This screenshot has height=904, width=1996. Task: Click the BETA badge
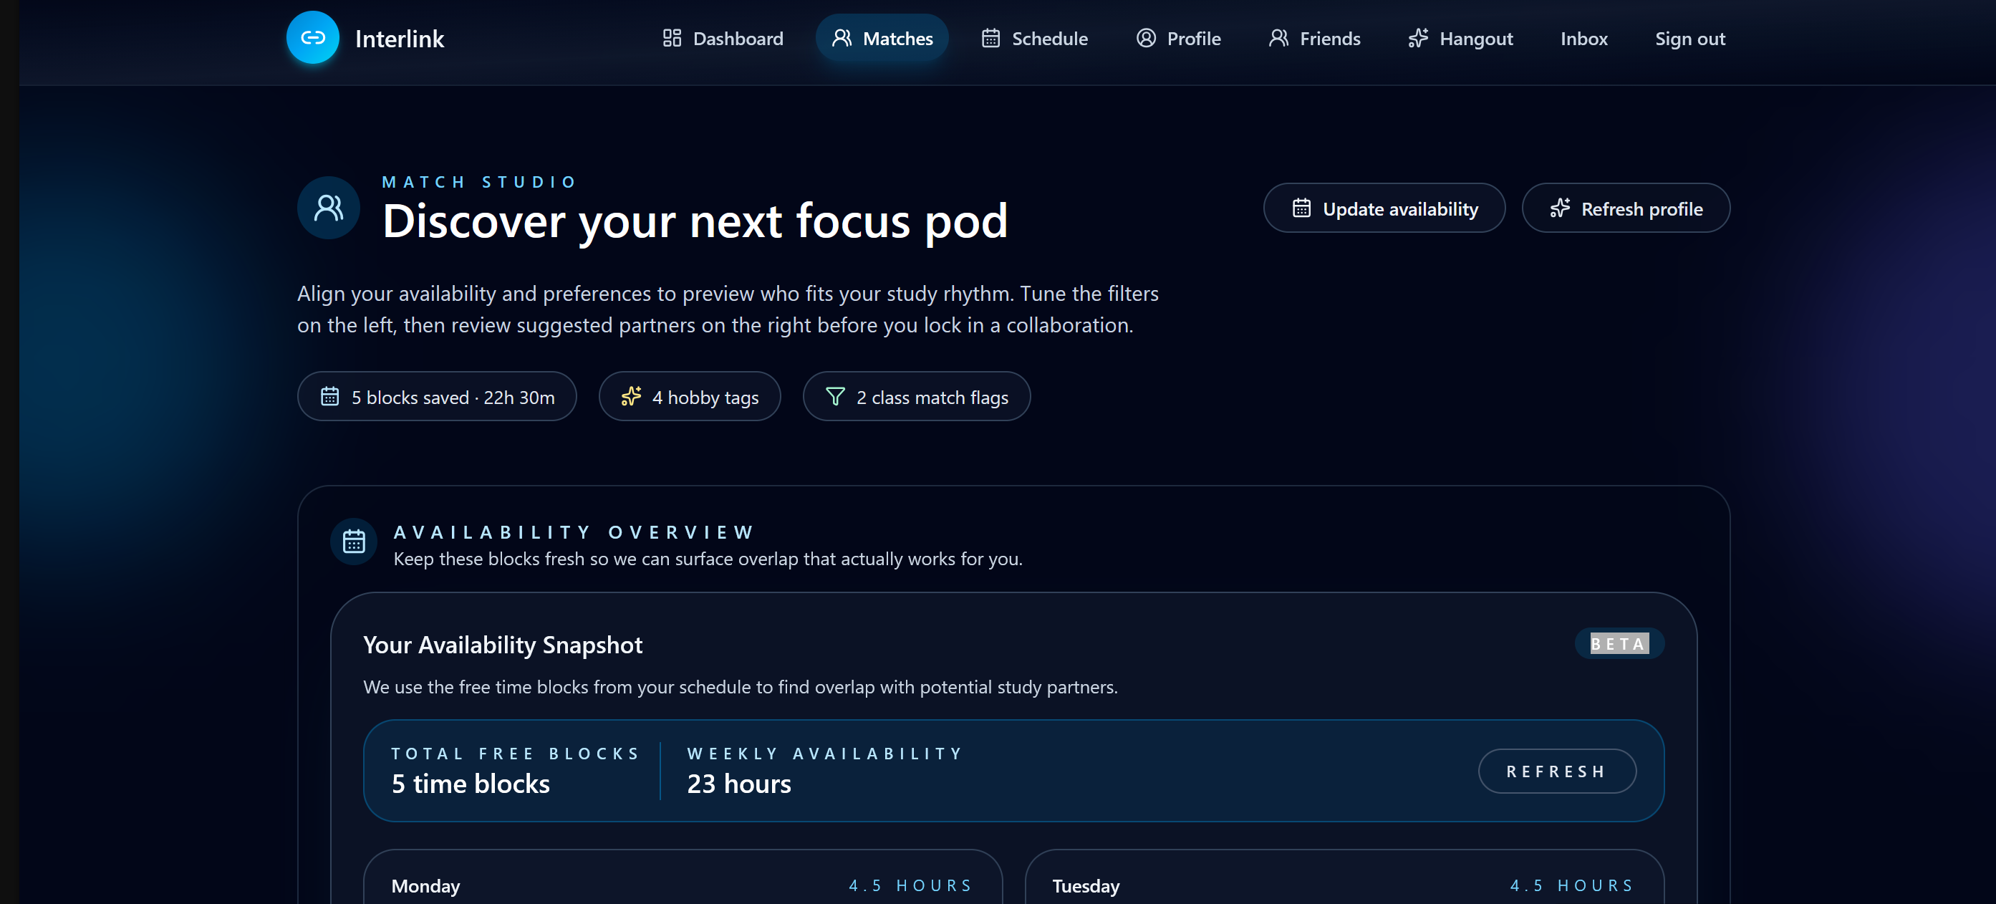point(1619,643)
